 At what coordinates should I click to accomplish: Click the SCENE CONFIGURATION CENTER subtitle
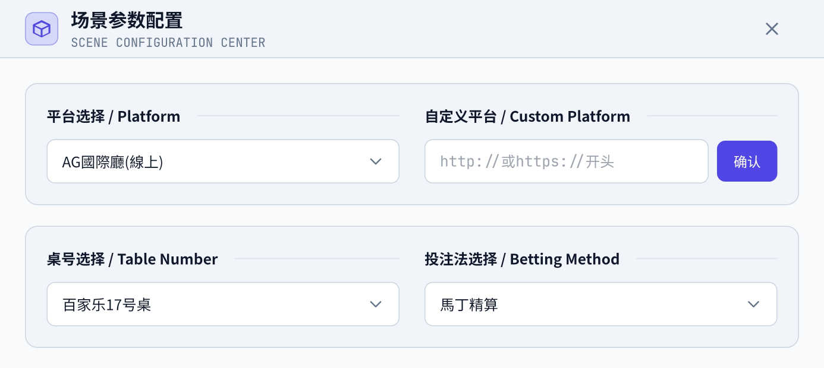pos(168,43)
